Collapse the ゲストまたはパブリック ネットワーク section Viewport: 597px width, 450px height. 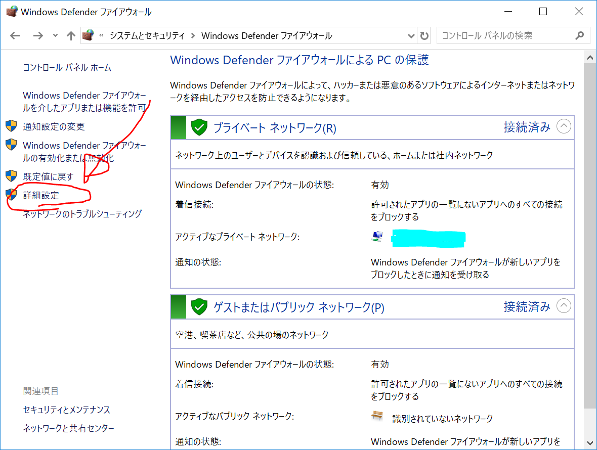click(564, 306)
